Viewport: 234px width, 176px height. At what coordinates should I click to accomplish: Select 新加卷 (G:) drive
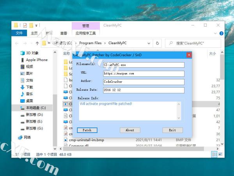(x=34, y=128)
